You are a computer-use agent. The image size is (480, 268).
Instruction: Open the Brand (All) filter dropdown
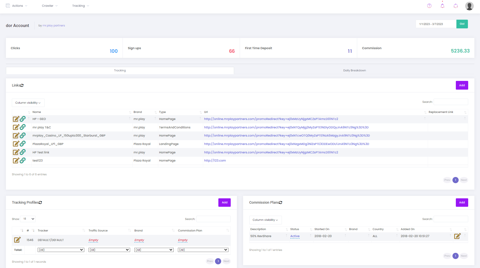pyautogui.click(x=154, y=250)
